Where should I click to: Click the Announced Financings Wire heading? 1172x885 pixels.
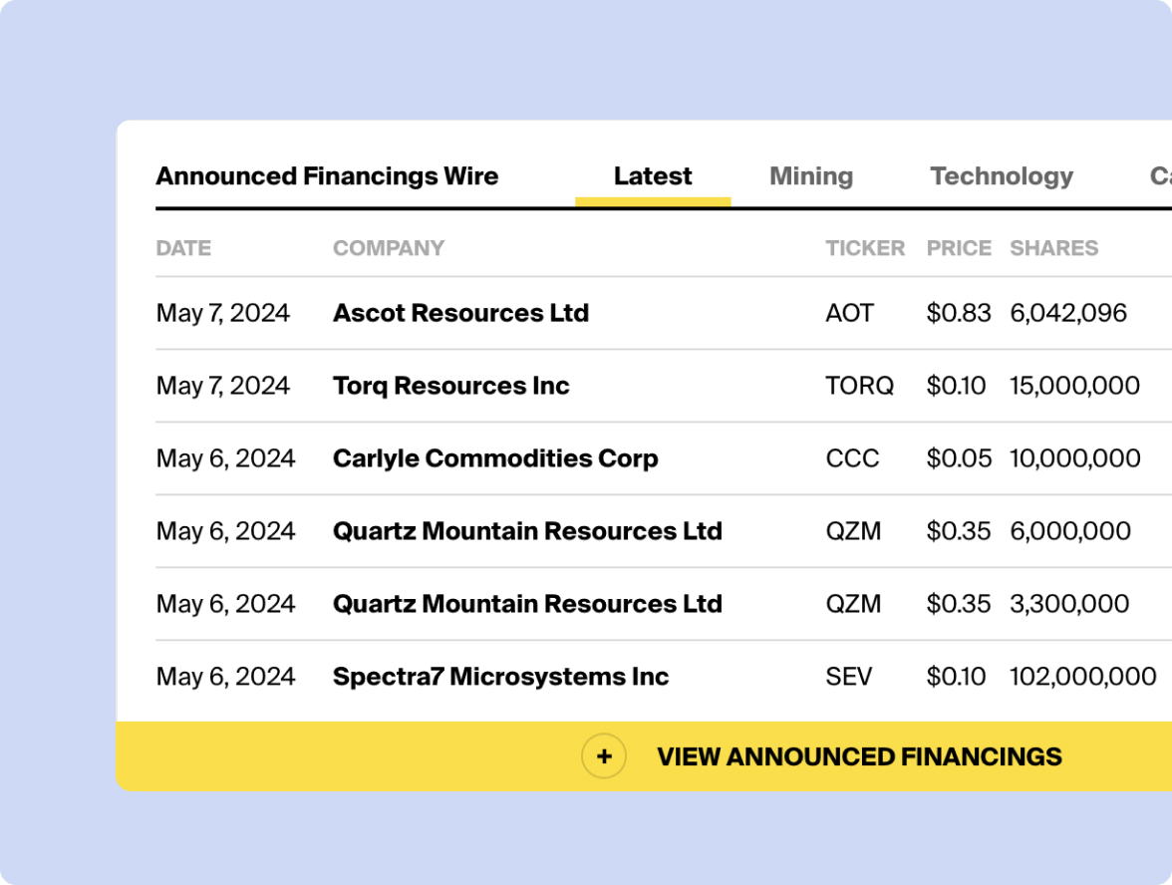point(327,176)
